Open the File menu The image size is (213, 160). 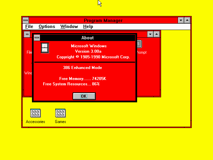[29, 27]
